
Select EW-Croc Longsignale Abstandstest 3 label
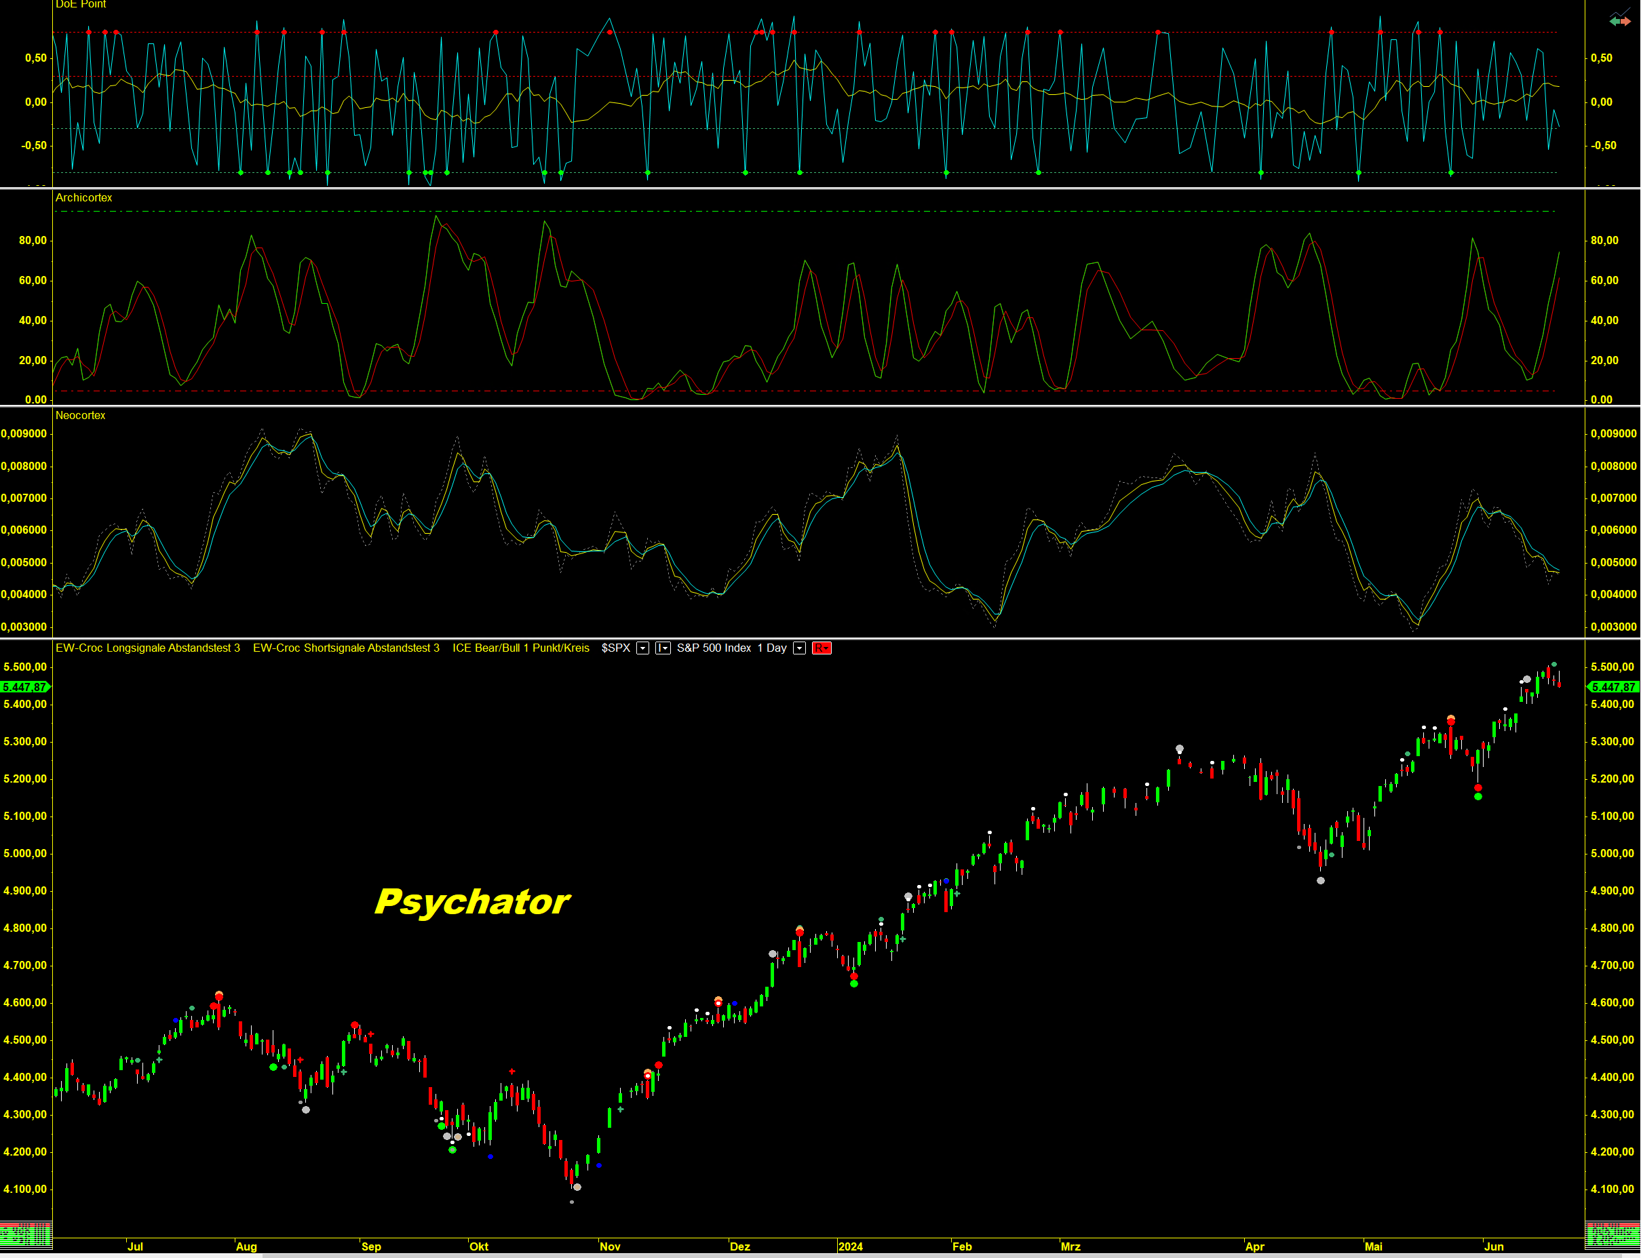click(148, 648)
